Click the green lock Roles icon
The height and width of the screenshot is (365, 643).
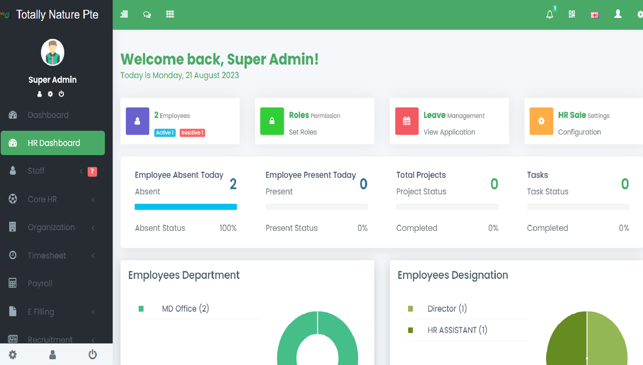click(x=272, y=121)
